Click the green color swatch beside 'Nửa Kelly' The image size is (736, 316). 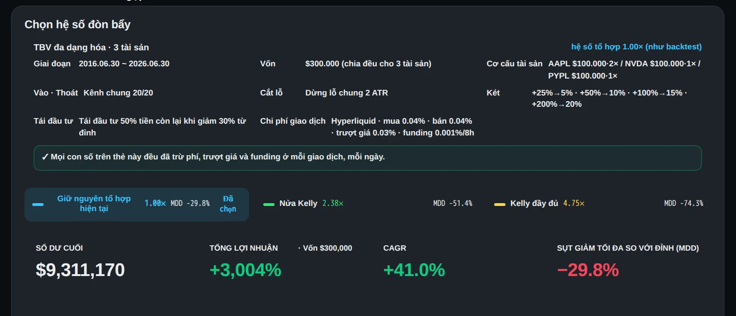point(269,205)
